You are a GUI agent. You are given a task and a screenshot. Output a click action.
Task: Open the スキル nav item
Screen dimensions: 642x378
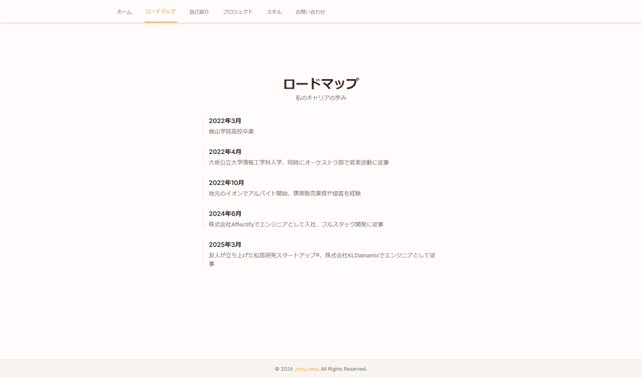pyautogui.click(x=274, y=12)
